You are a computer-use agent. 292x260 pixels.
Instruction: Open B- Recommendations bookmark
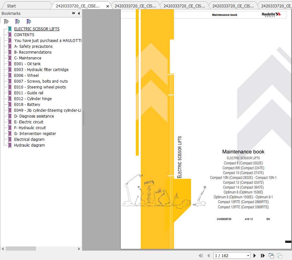[x=33, y=52]
